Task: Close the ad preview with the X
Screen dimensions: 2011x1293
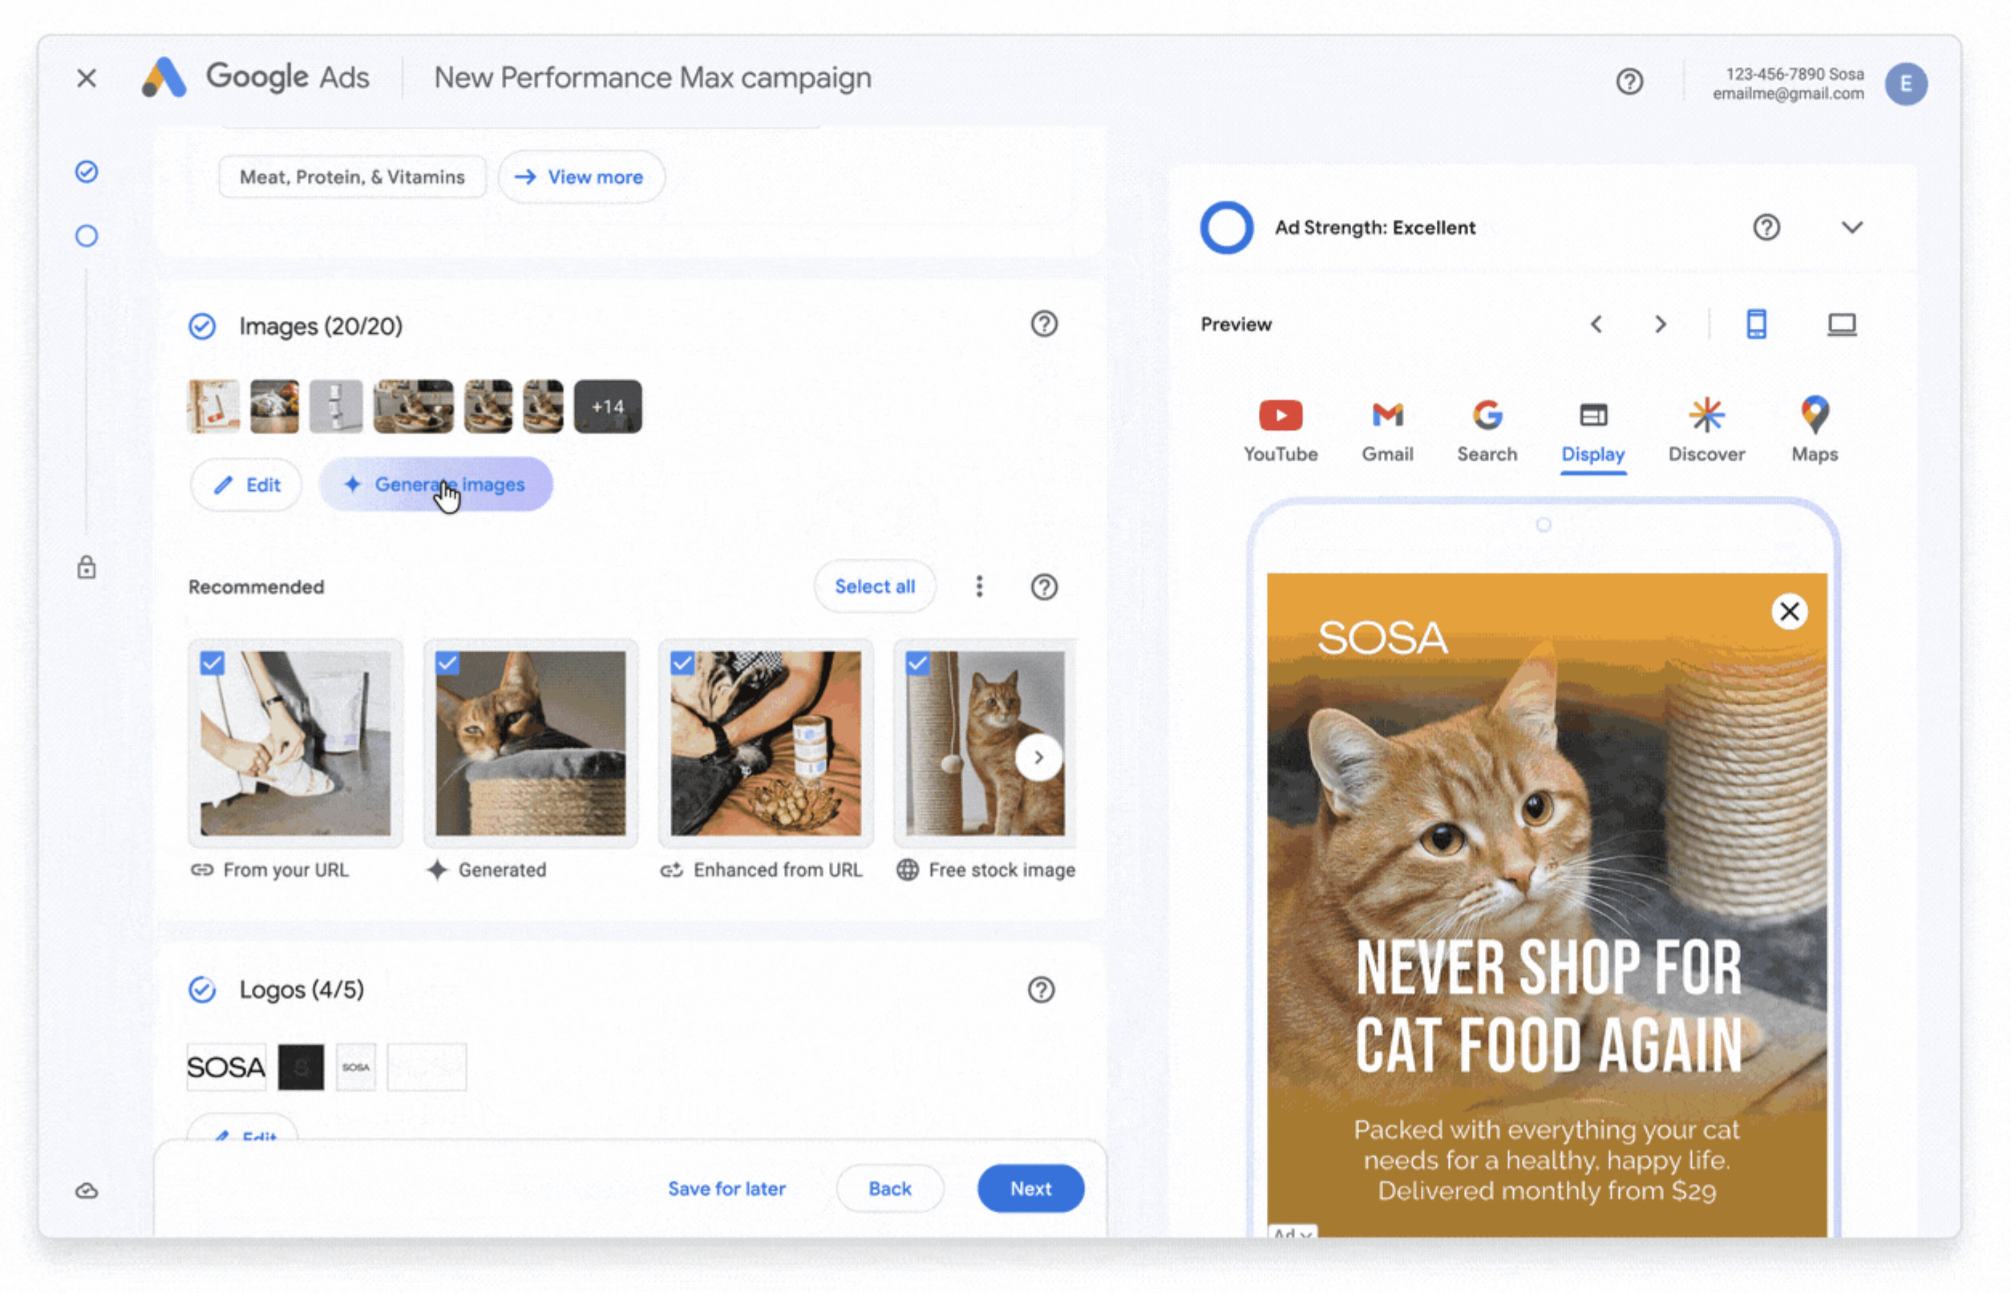Action: [1789, 611]
